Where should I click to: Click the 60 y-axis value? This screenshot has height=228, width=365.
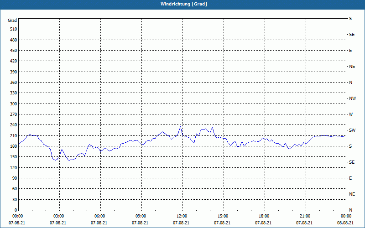coord(15,189)
